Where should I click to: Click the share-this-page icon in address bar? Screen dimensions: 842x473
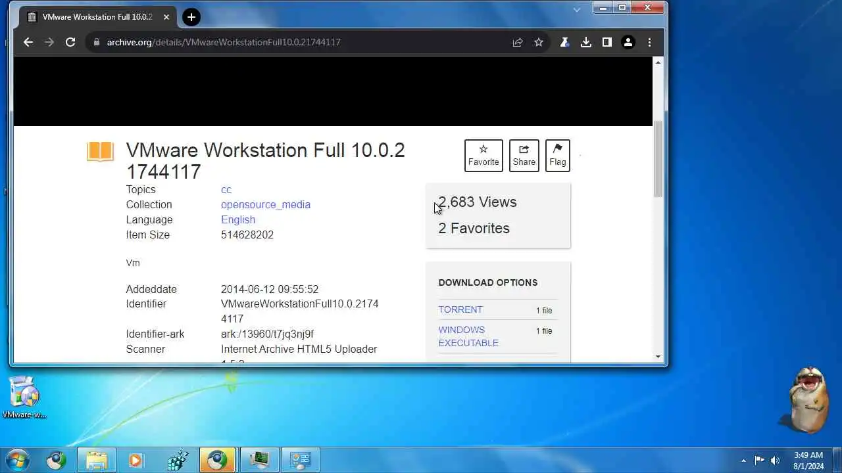click(518, 42)
